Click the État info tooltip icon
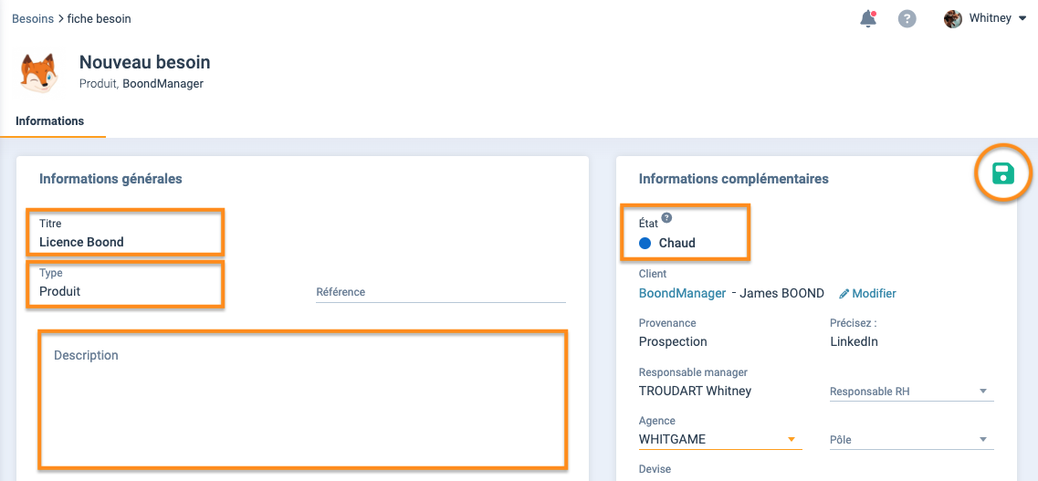The width and height of the screenshot is (1038, 481). [x=666, y=217]
